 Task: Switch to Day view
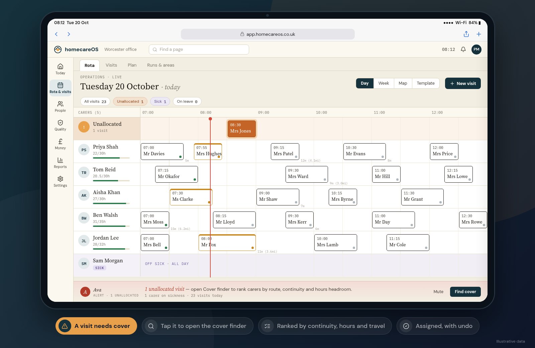pos(365,83)
